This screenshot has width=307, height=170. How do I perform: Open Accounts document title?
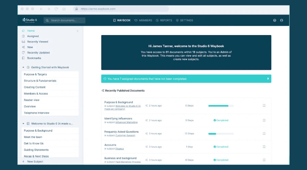(x=110, y=145)
